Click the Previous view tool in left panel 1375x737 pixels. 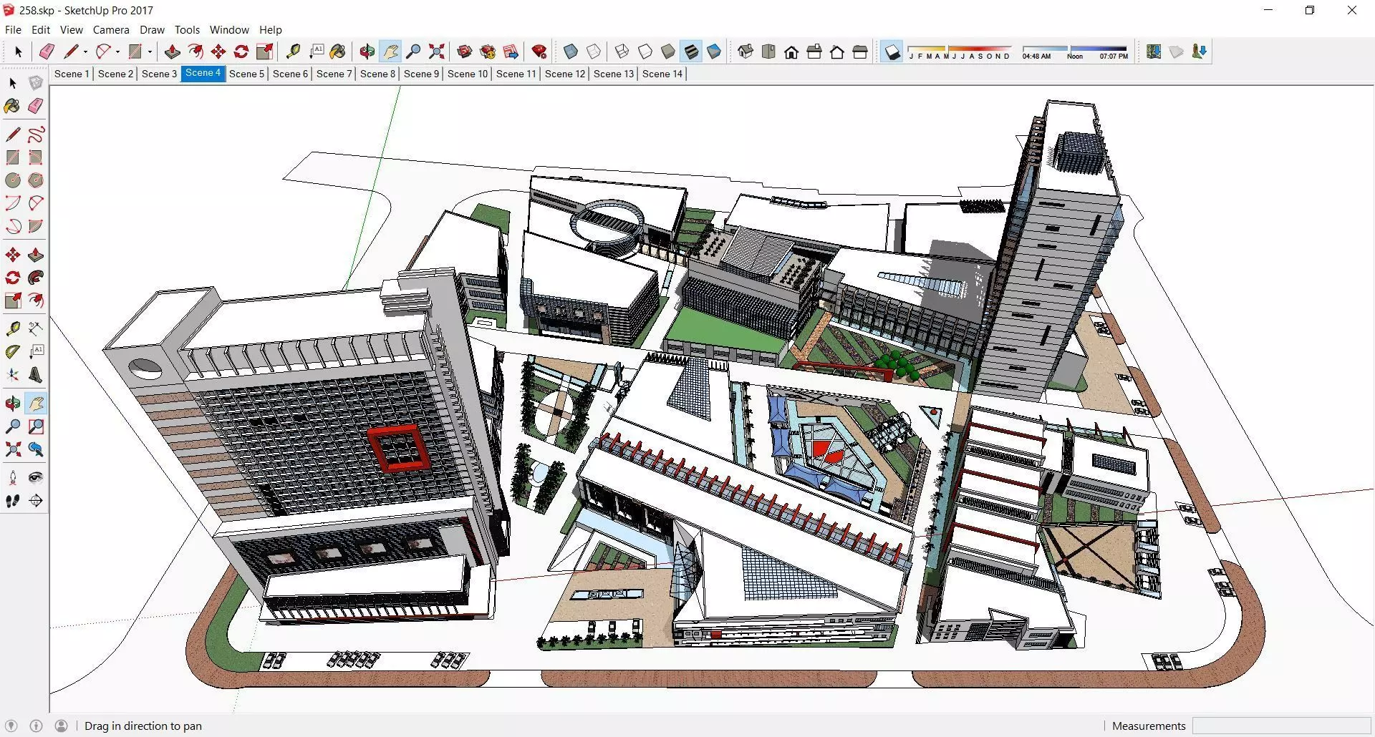click(36, 449)
